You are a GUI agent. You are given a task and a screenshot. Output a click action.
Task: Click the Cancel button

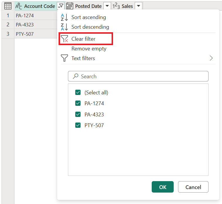193,187
